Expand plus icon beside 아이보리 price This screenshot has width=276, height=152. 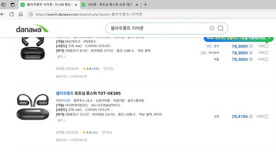pos(251,53)
